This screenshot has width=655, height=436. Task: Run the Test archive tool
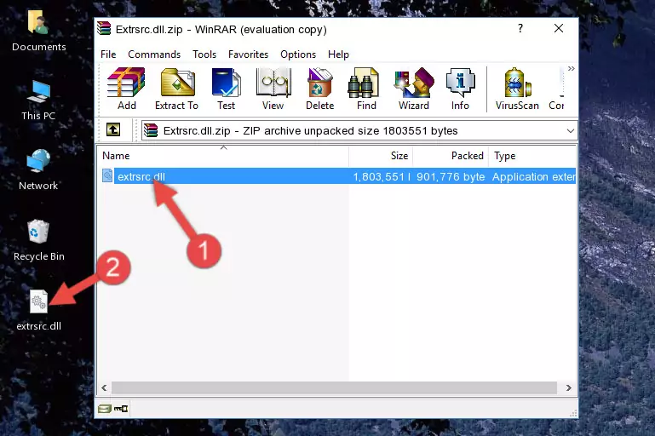pyautogui.click(x=226, y=89)
